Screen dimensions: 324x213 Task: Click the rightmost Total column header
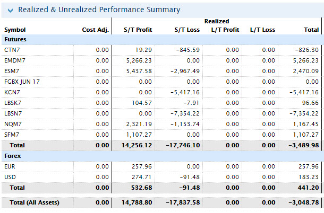click(x=311, y=30)
